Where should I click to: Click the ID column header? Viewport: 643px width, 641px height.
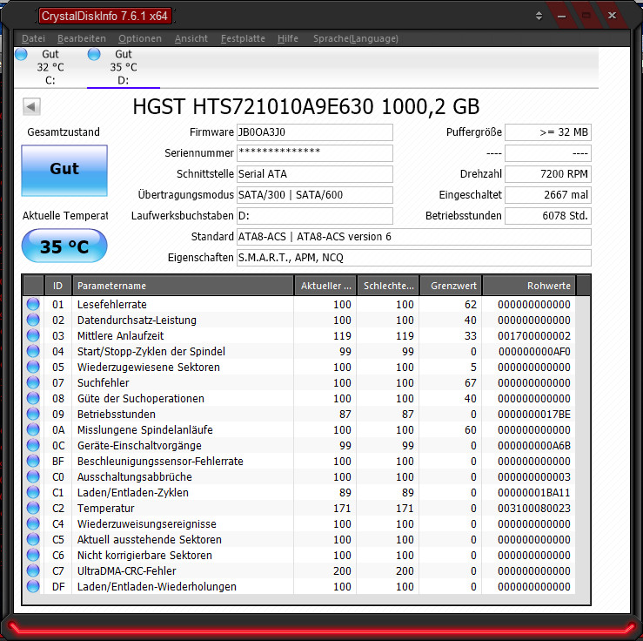pyautogui.click(x=57, y=286)
